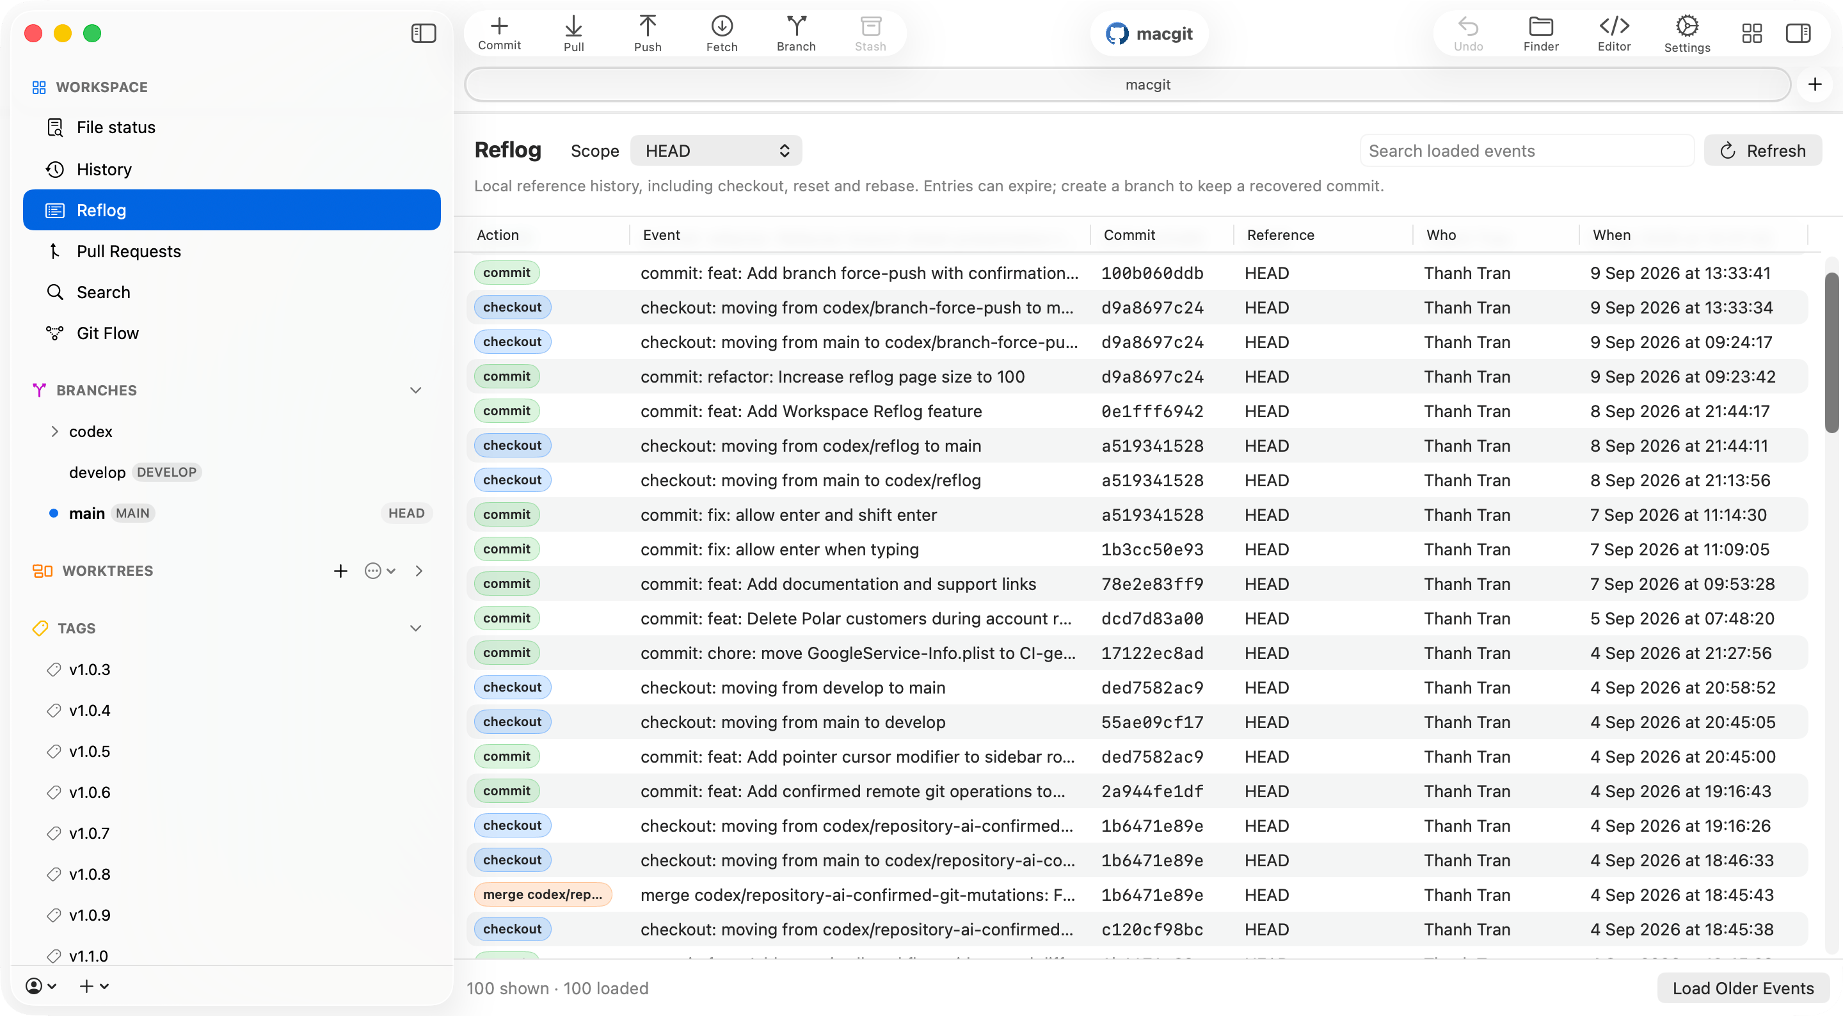Screen dimensions: 1843x1016
Task: Open the worktrees more options menu
Action: pyautogui.click(x=380, y=571)
